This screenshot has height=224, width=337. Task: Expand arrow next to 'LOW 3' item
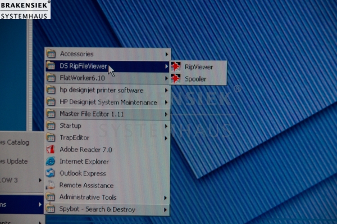coord(40,180)
